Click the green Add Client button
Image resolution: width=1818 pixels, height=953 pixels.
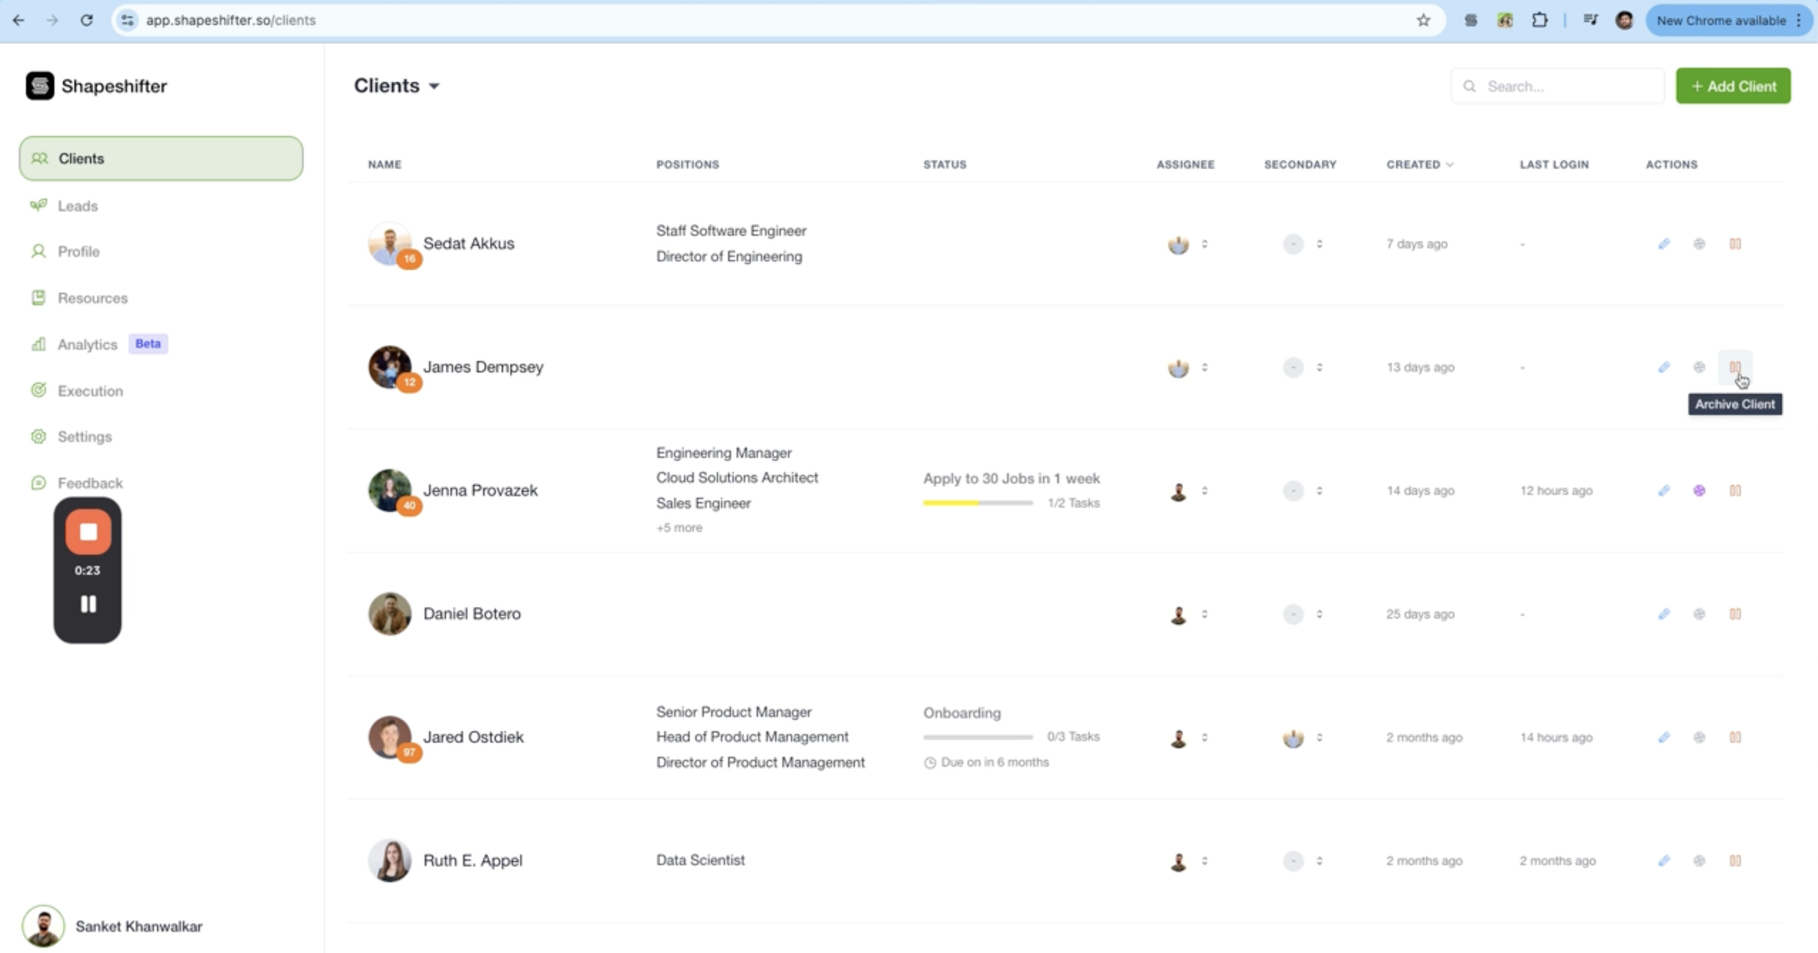1733,86
